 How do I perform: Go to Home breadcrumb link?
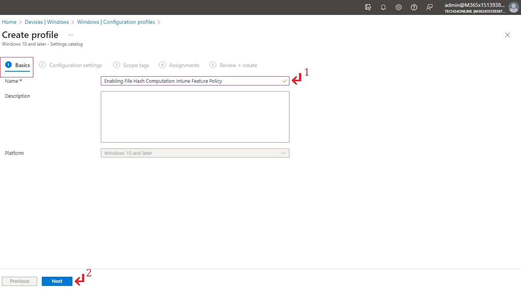9,22
